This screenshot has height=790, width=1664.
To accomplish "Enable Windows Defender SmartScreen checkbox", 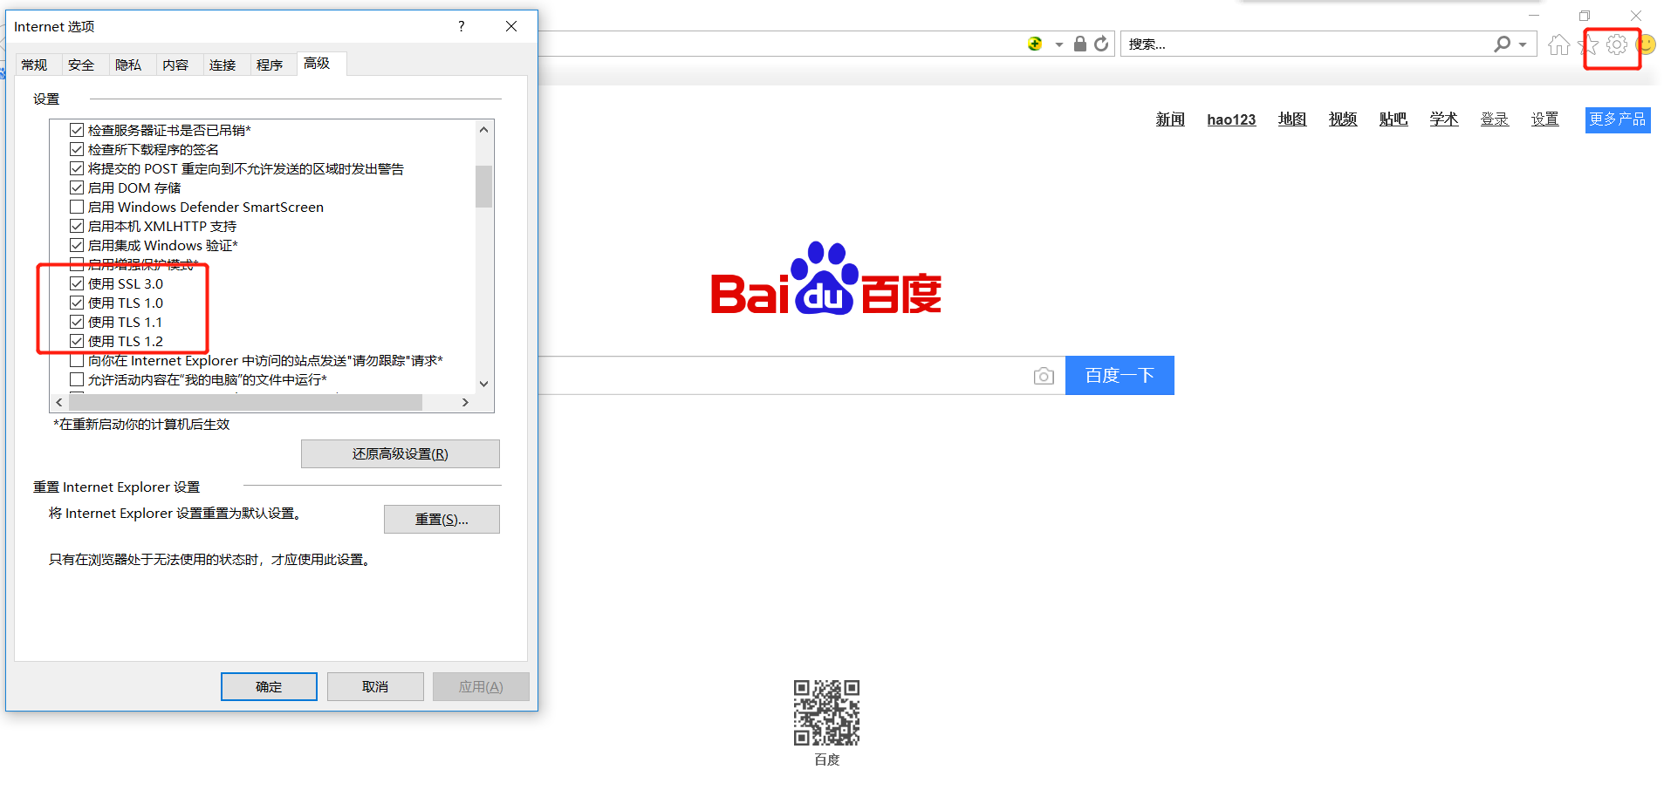I will point(77,207).
